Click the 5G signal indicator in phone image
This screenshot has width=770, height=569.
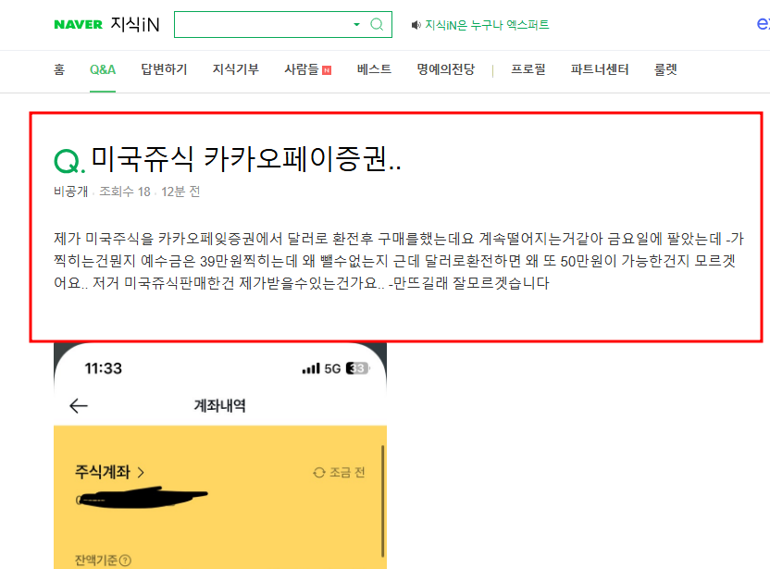click(x=332, y=369)
